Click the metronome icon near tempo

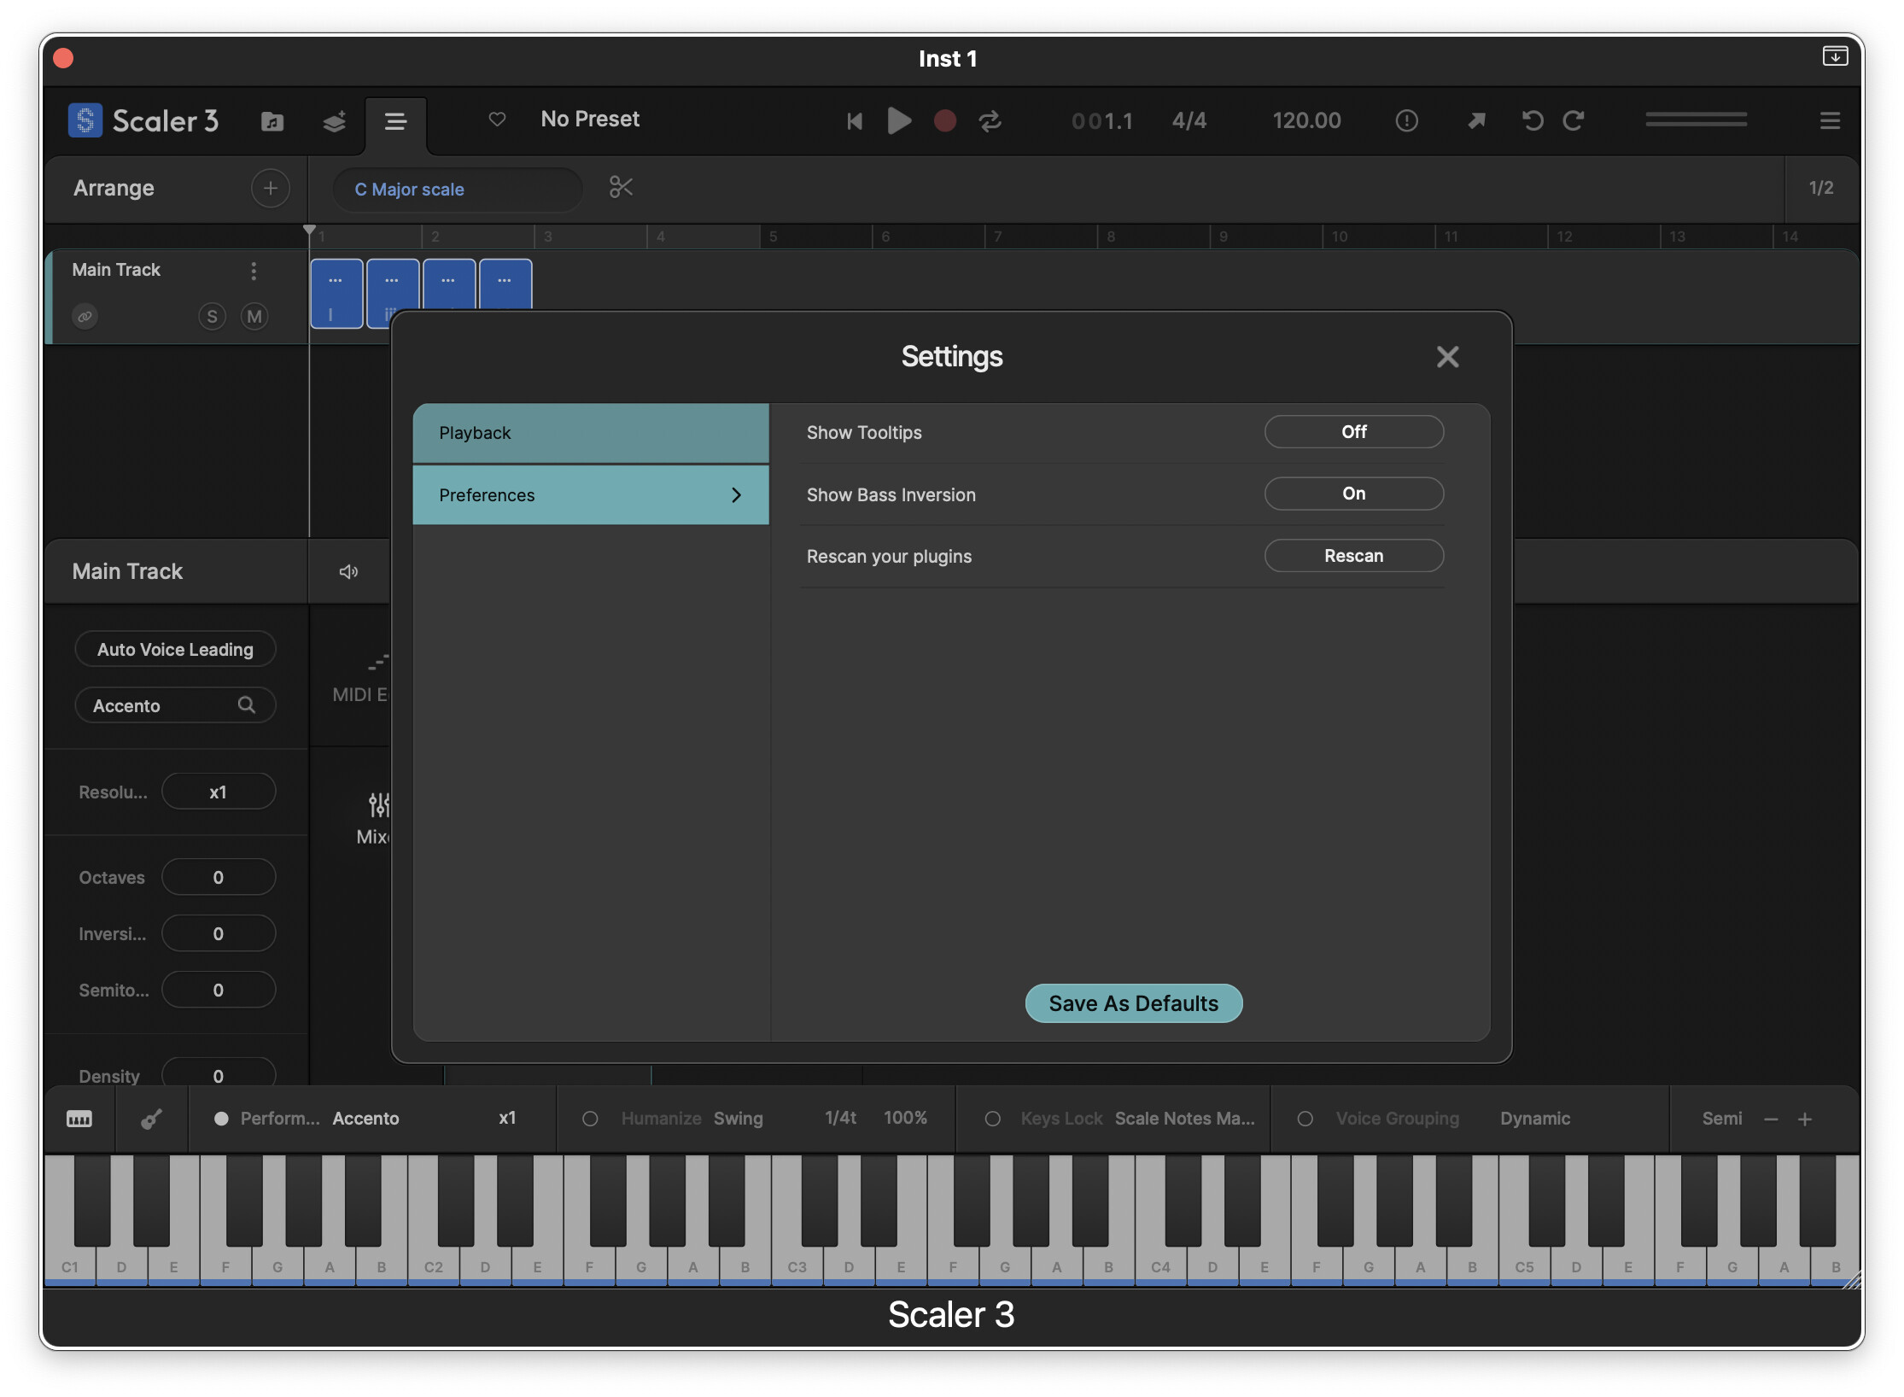tap(1405, 120)
